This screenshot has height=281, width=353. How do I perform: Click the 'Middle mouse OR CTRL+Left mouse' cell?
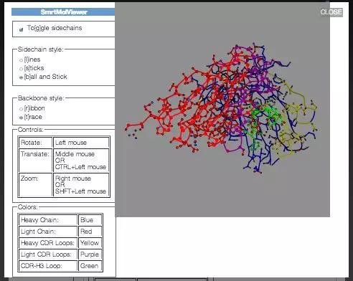click(x=81, y=160)
